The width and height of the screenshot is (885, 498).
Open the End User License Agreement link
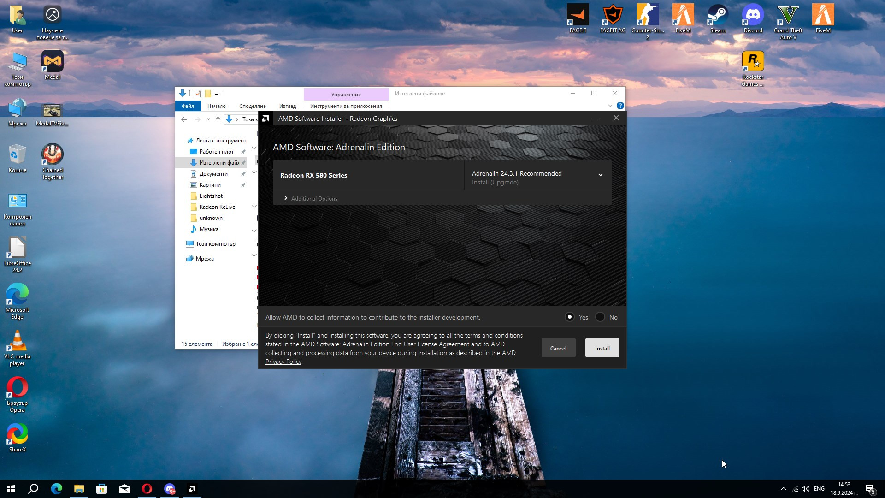tap(385, 344)
